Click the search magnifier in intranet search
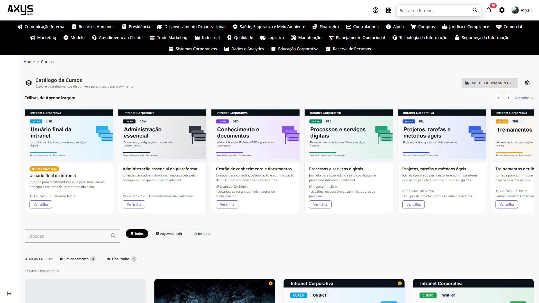Viewport: 539px width, 303px height. tap(475, 10)
